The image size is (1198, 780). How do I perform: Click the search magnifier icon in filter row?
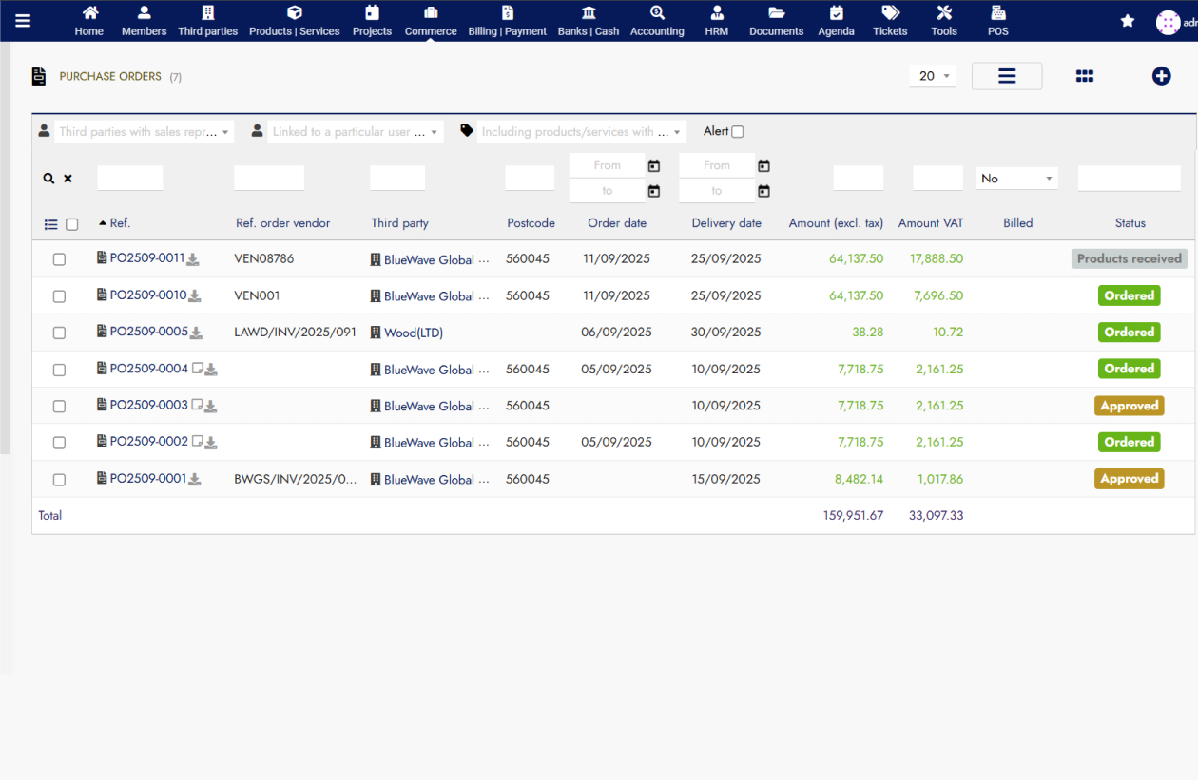point(48,179)
